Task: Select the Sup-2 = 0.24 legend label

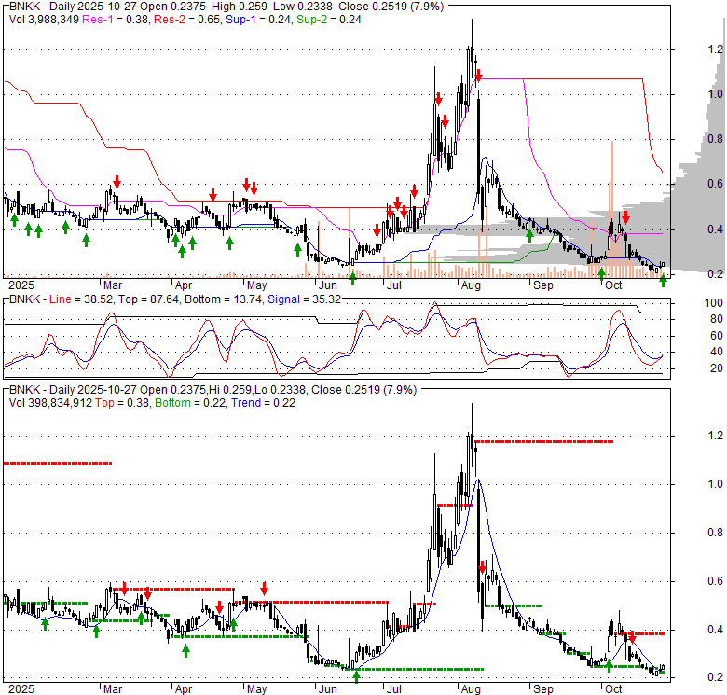Action: [329, 20]
